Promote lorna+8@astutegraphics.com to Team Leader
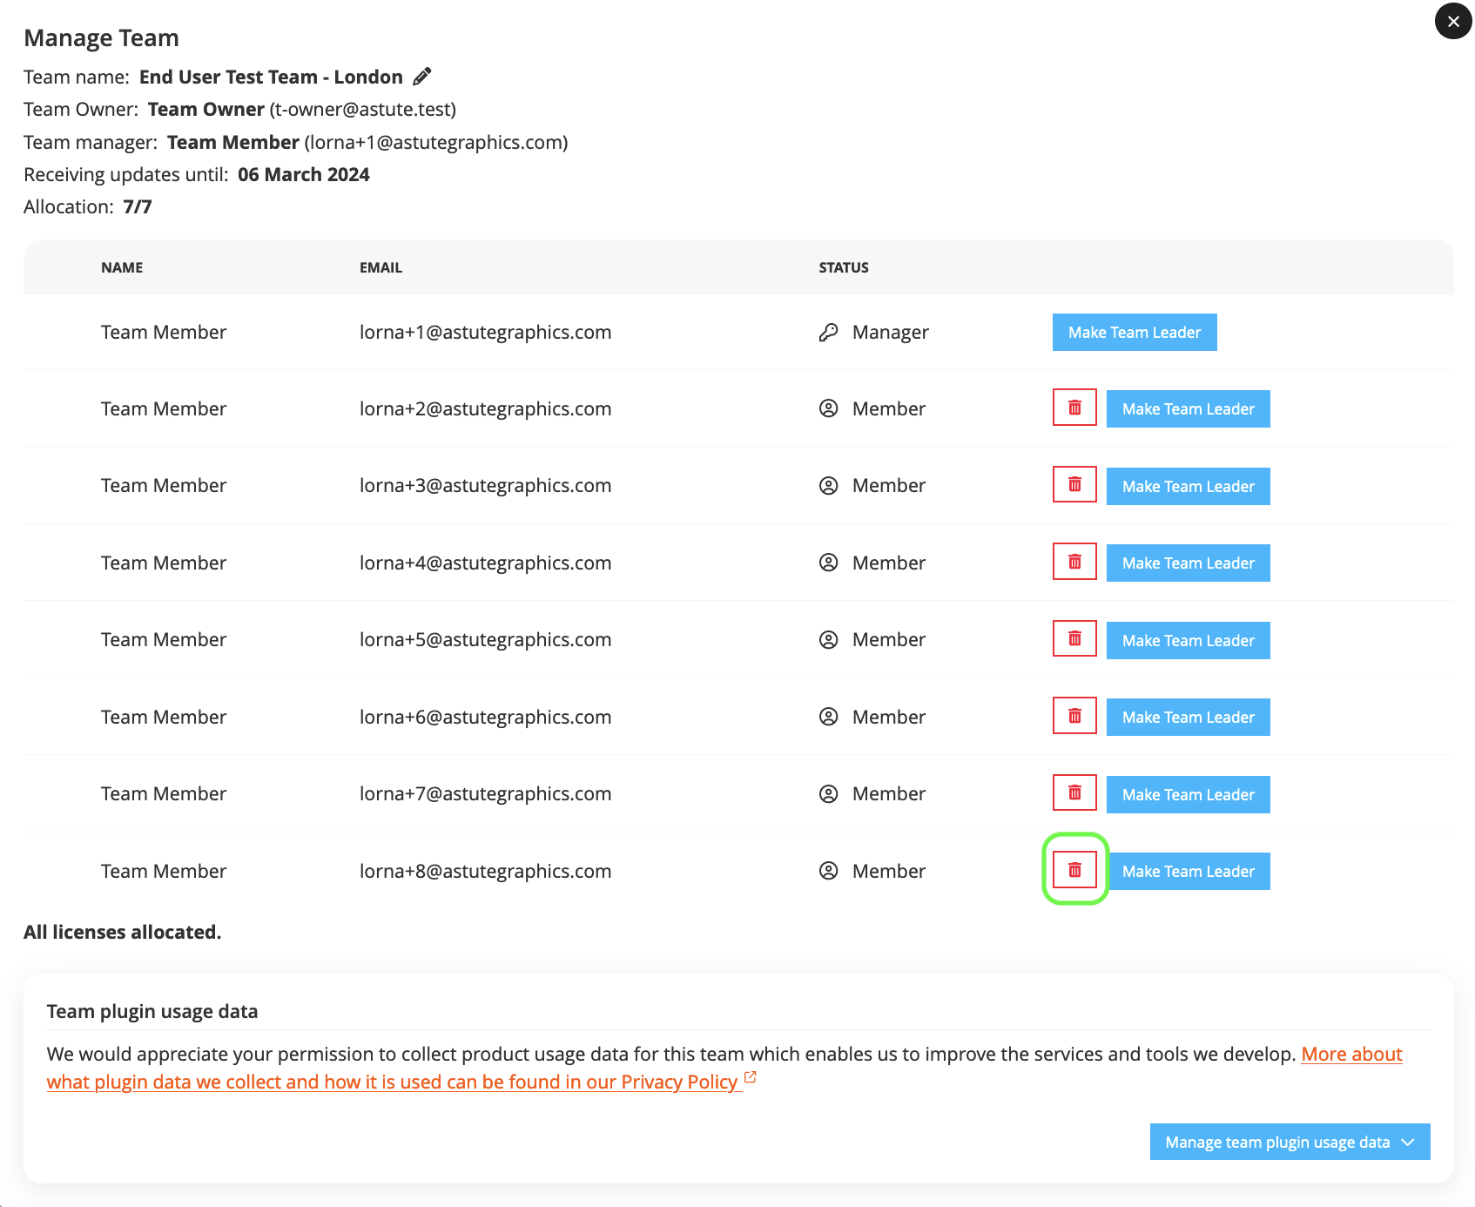The width and height of the screenshot is (1475, 1207). click(x=1188, y=872)
